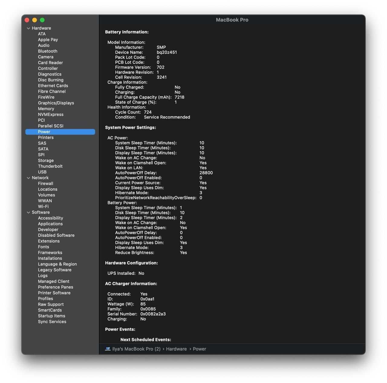Open Disc Burning information
This screenshot has height=383, width=387.
click(51, 80)
